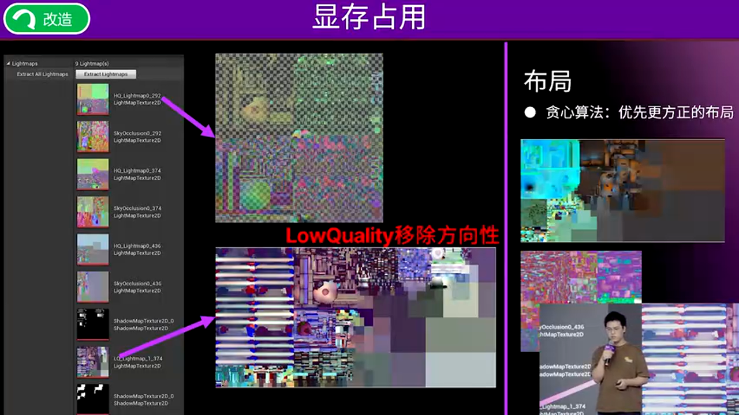This screenshot has height=415, width=739.
Task: Click the LowQuality移除方向性 red label
Action: (x=394, y=235)
